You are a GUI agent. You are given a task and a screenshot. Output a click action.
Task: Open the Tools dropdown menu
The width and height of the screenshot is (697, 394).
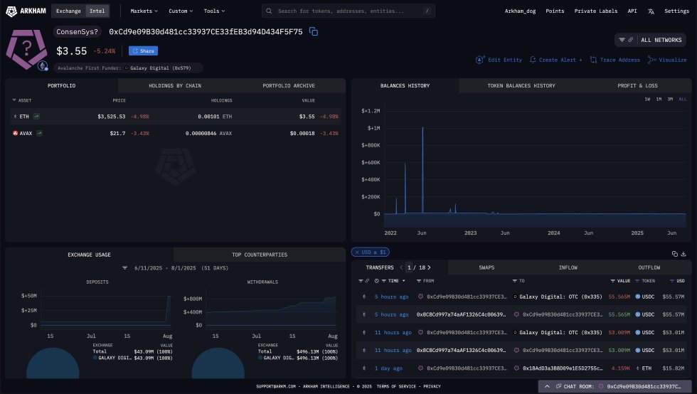(213, 11)
